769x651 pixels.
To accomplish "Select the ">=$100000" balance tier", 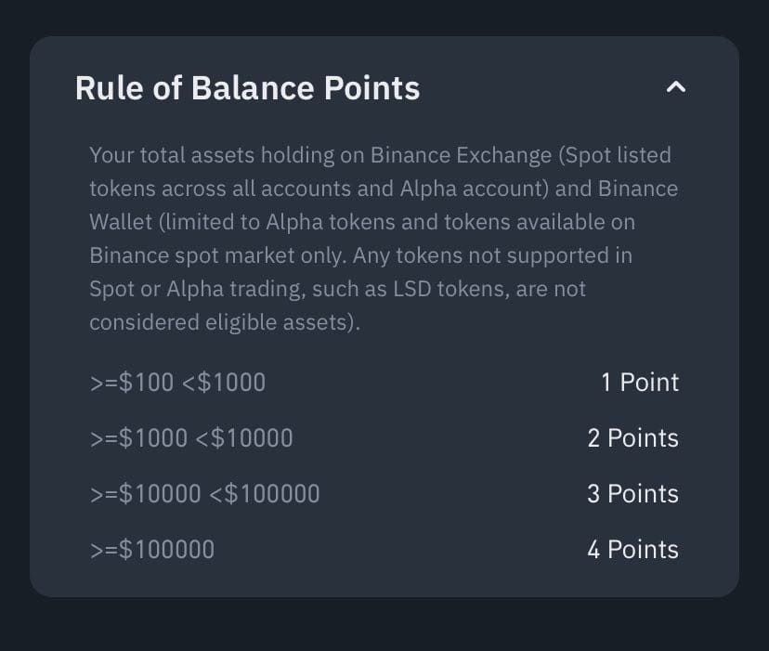I will tap(152, 550).
